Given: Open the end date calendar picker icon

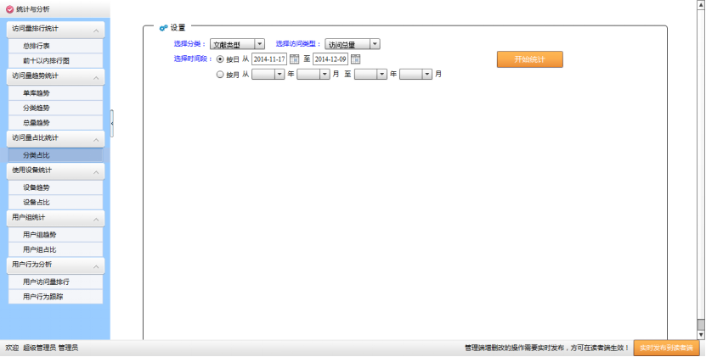Looking at the screenshot, I should [356, 59].
